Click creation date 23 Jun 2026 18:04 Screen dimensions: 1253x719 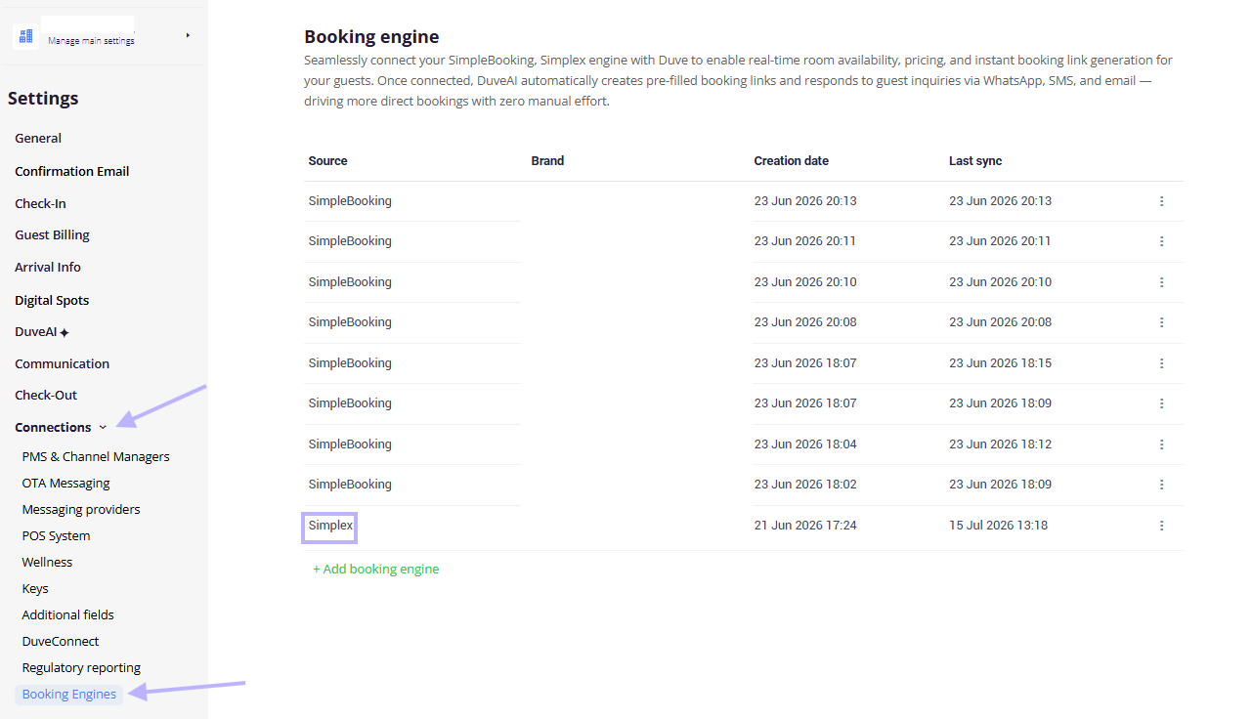tap(805, 444)
